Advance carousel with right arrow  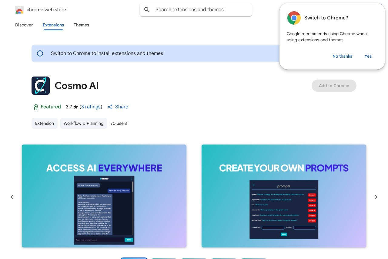click(376, 197)
